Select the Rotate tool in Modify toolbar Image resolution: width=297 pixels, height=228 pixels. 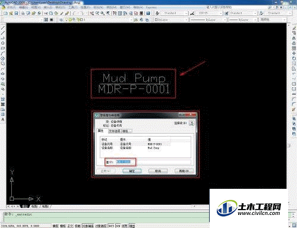(294, 58)
